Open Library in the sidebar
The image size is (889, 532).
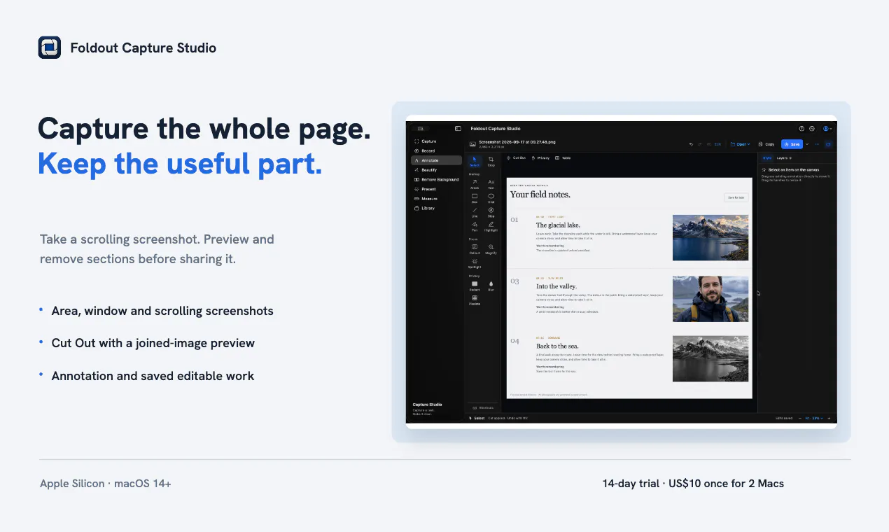tap(436, 208)
